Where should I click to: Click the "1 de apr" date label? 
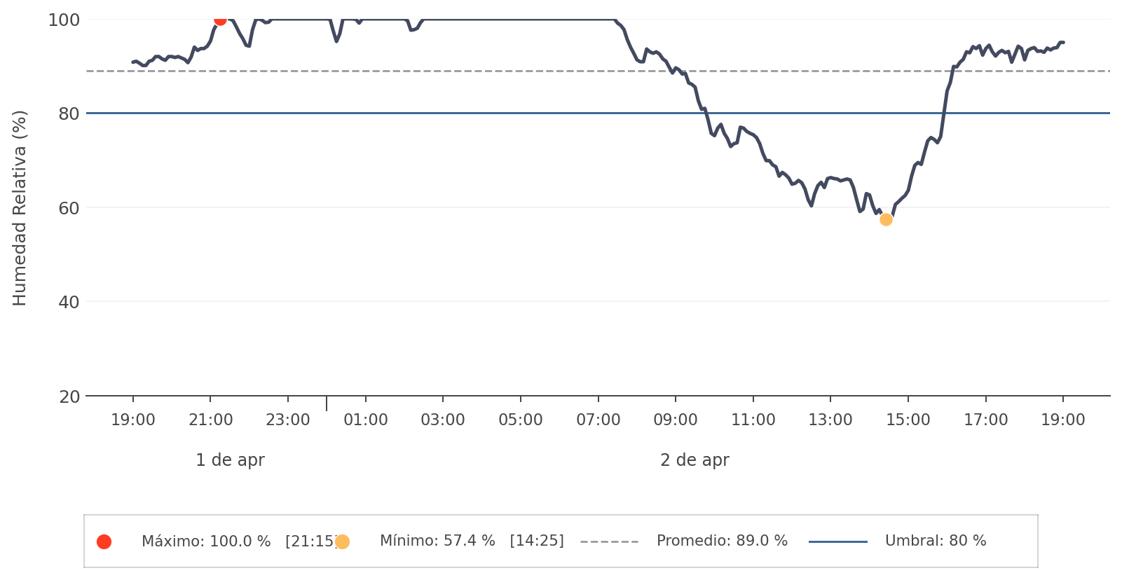click(230, 460)
